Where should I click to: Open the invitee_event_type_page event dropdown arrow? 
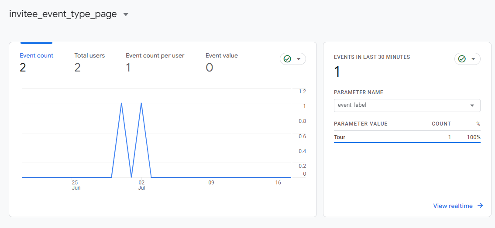[x=126, y=14]
